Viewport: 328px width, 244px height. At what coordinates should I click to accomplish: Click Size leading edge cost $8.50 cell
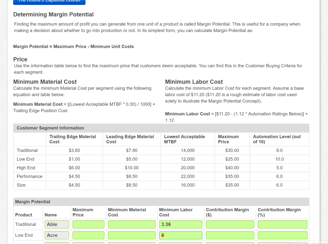[x=132, y=185]
